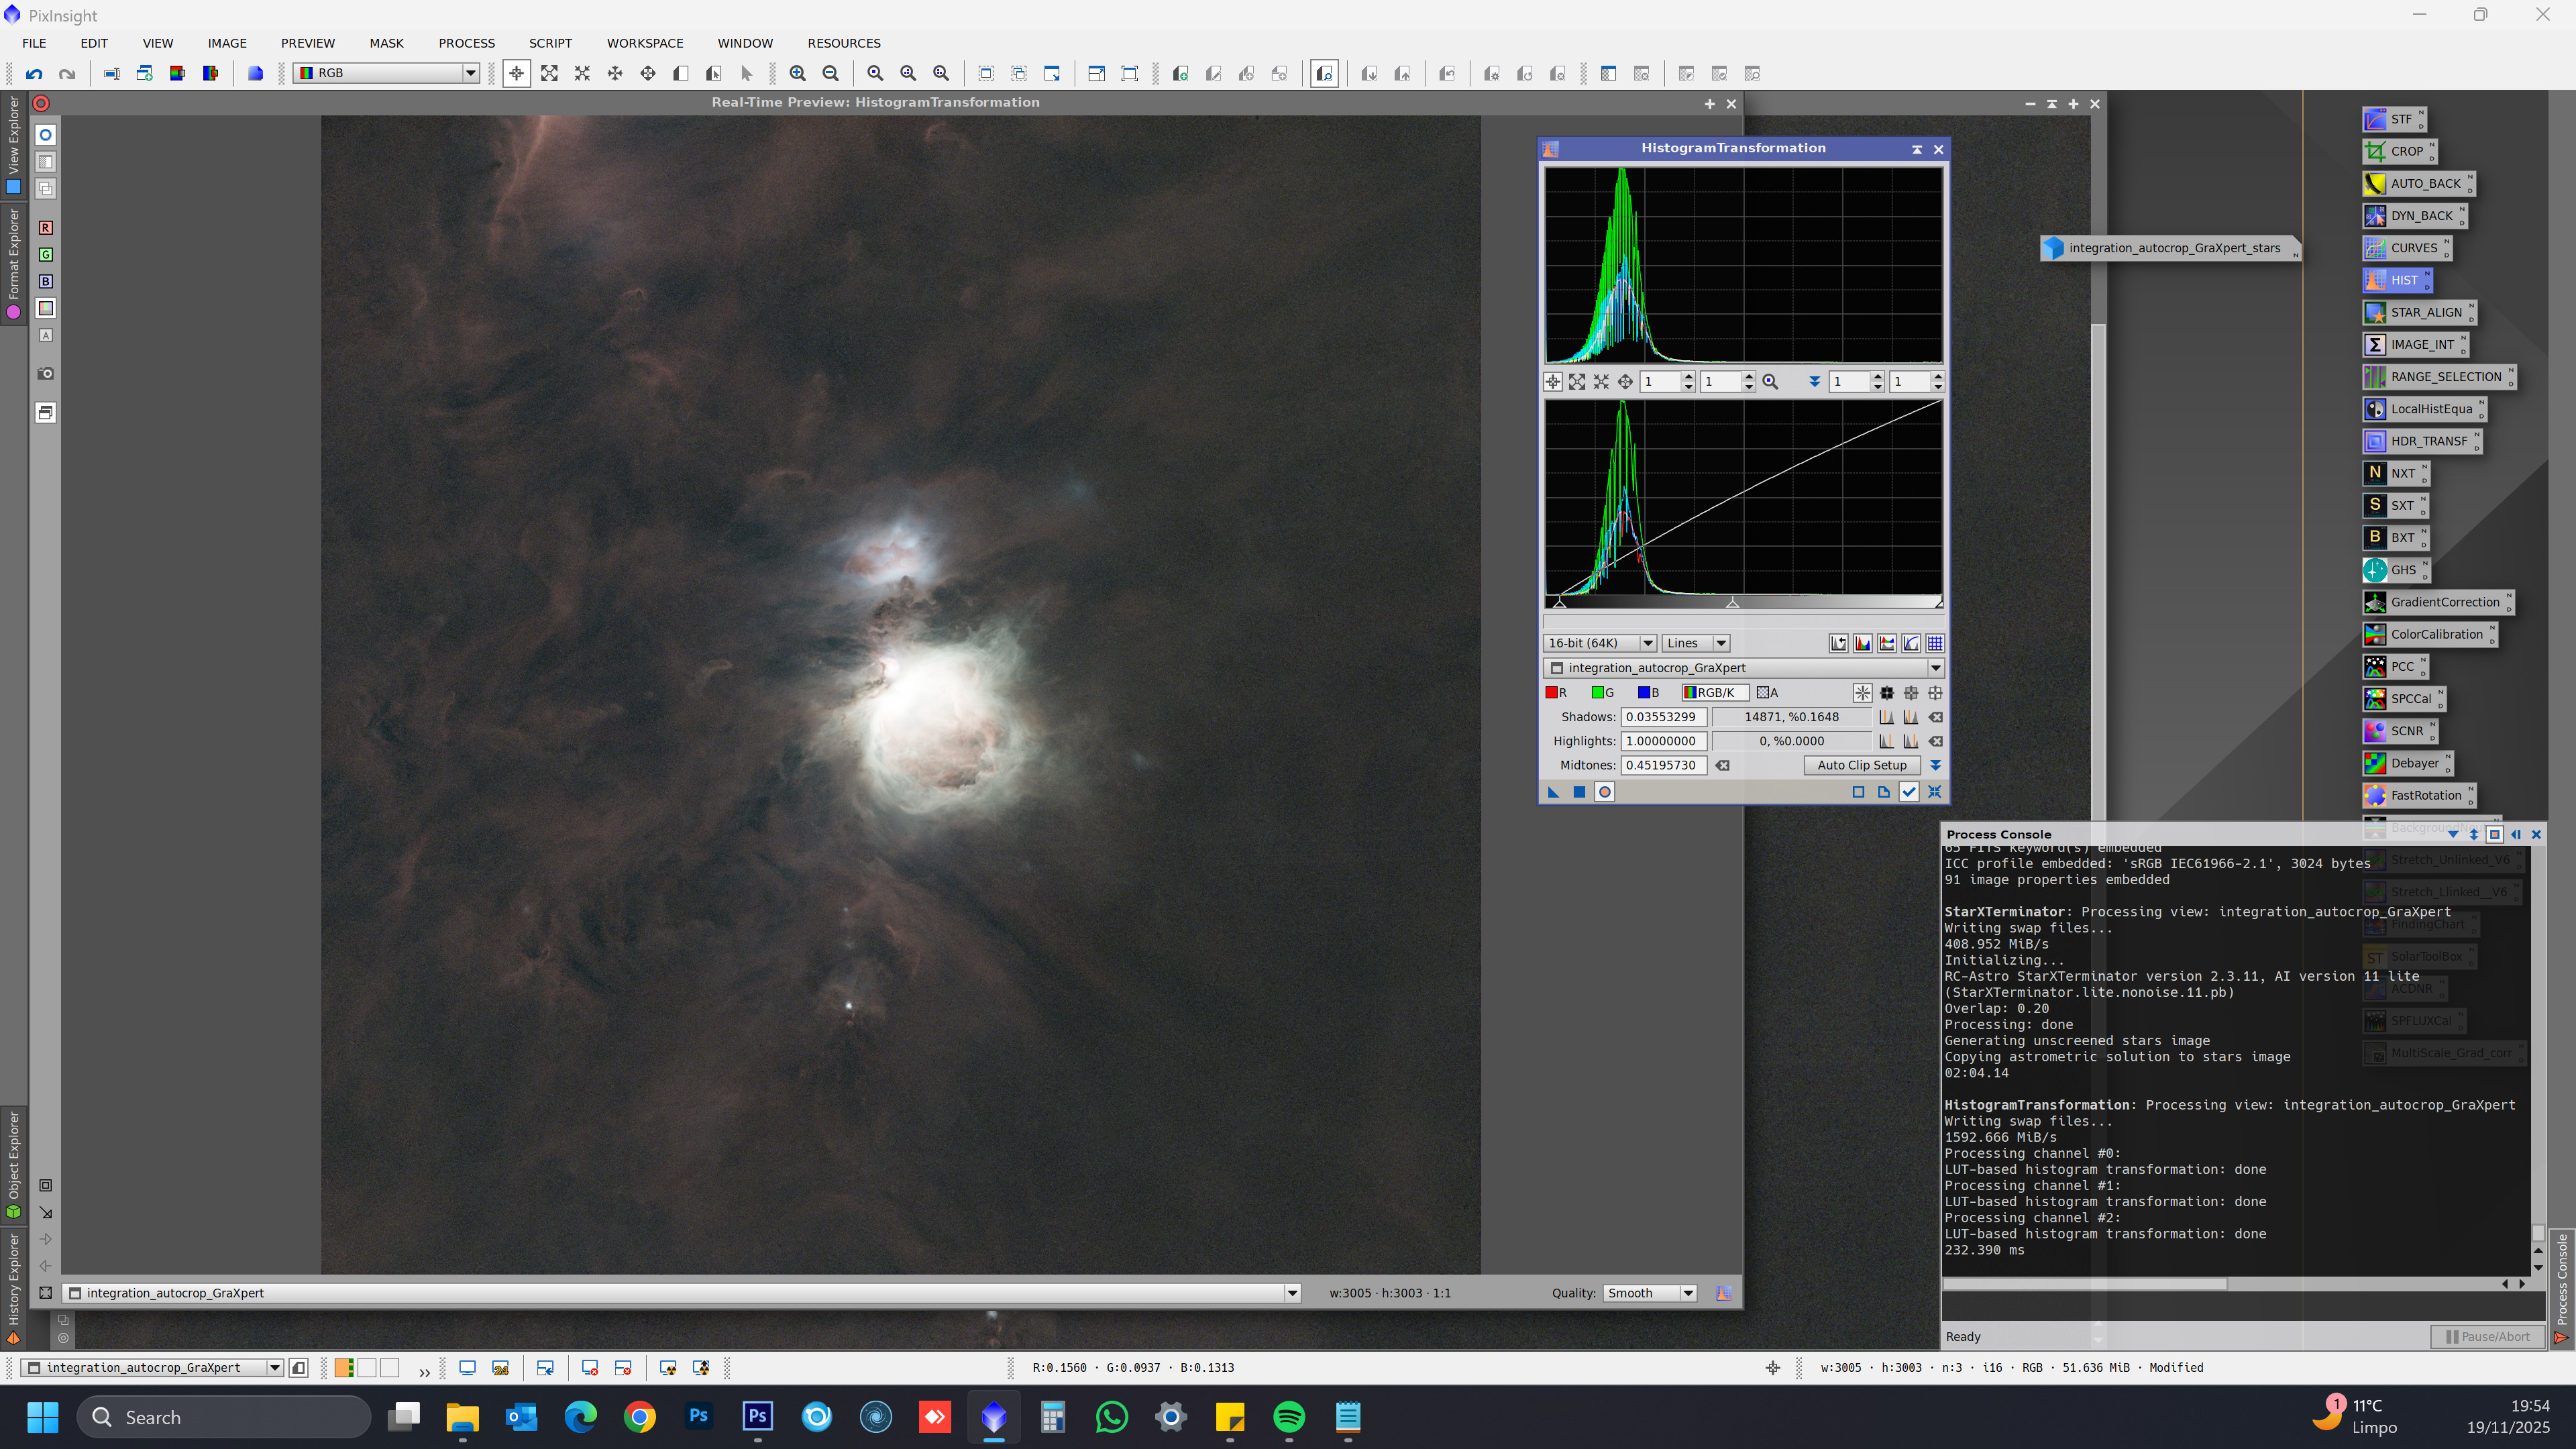2576x1449 pixels.
Task: Toggle the Real-Time Preview circle button
Action: coord(1604,792)
